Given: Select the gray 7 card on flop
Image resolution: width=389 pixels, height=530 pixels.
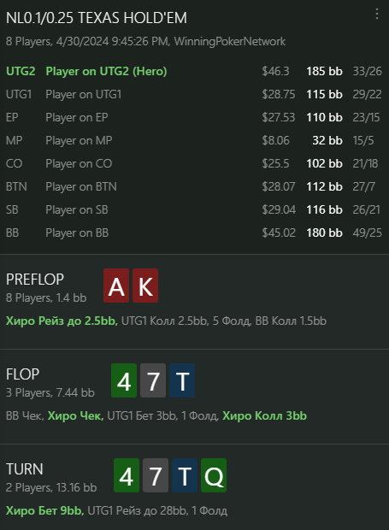Looking at the screenshot, I should 153,380.
